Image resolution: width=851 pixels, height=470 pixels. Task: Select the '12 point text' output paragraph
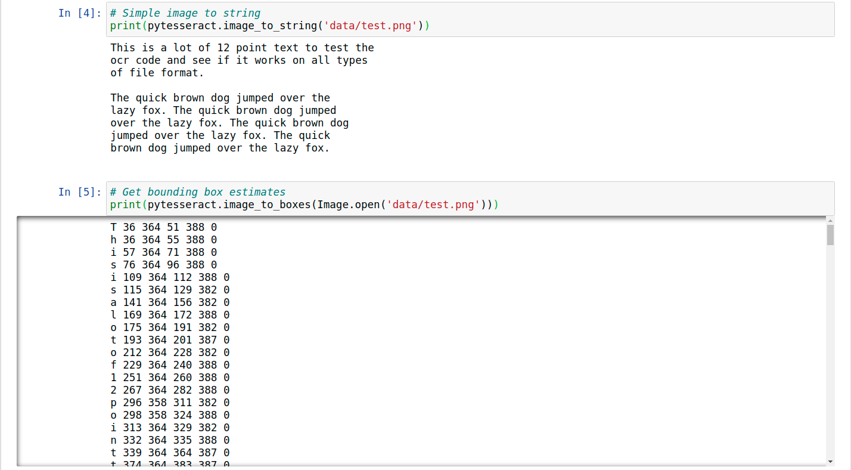tap(238, 60)
